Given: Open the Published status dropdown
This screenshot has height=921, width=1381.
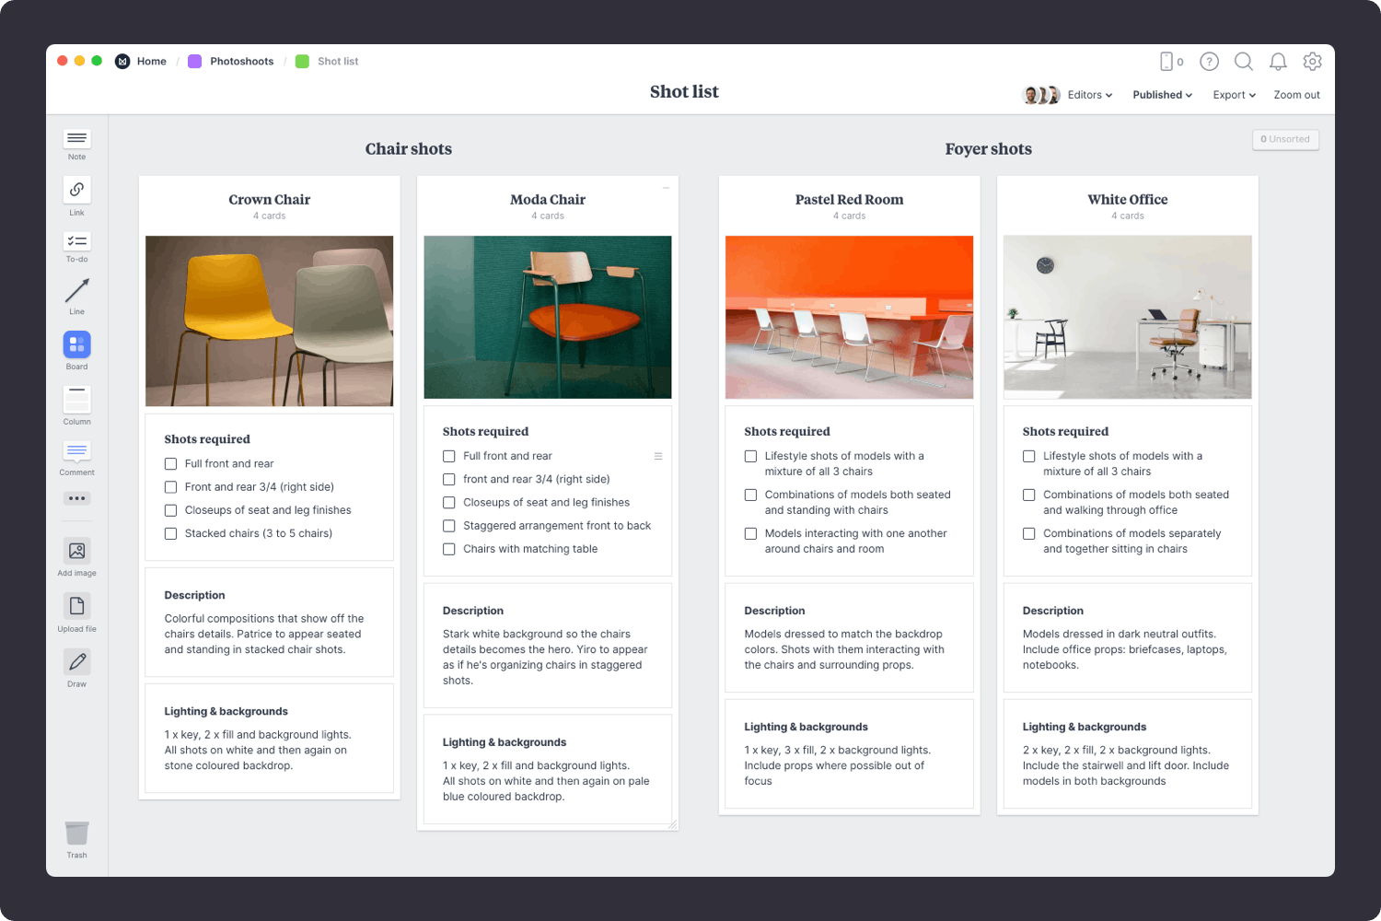Looking at the screenshot, I should tap(1162, 95).
